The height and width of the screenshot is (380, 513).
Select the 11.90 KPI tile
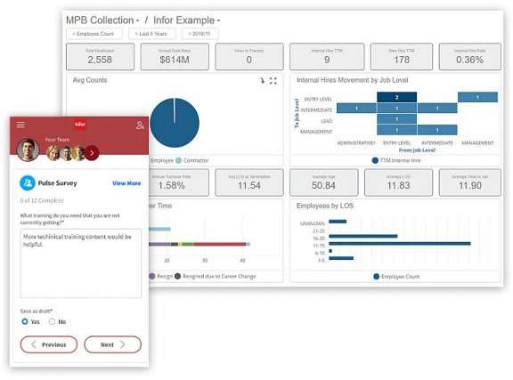click(470, 182)
